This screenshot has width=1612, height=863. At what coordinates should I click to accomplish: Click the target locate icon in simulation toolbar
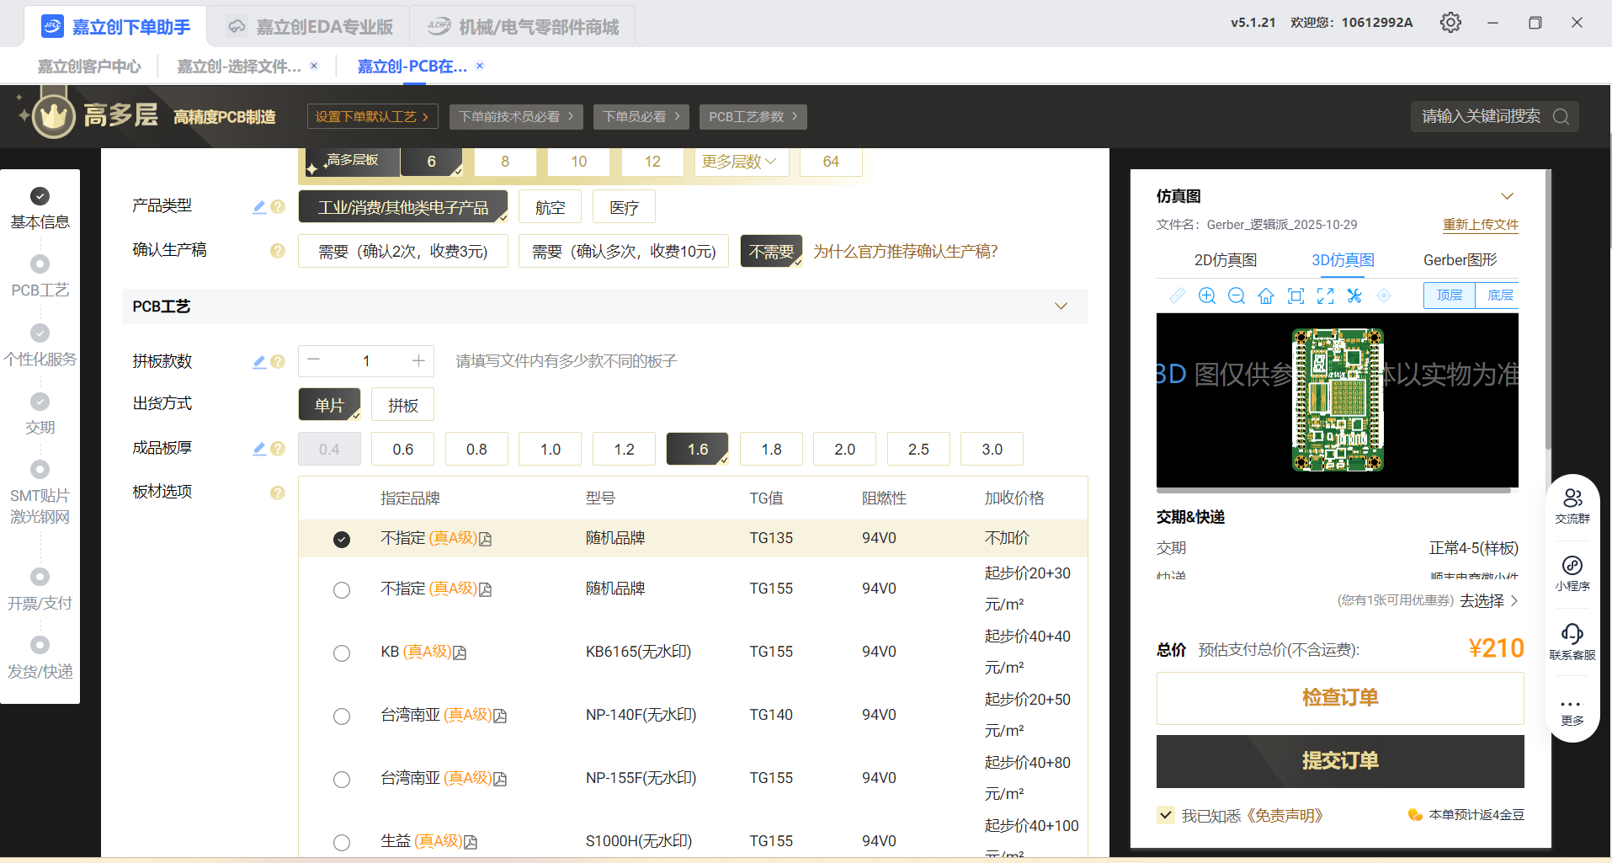[1384, 296]
